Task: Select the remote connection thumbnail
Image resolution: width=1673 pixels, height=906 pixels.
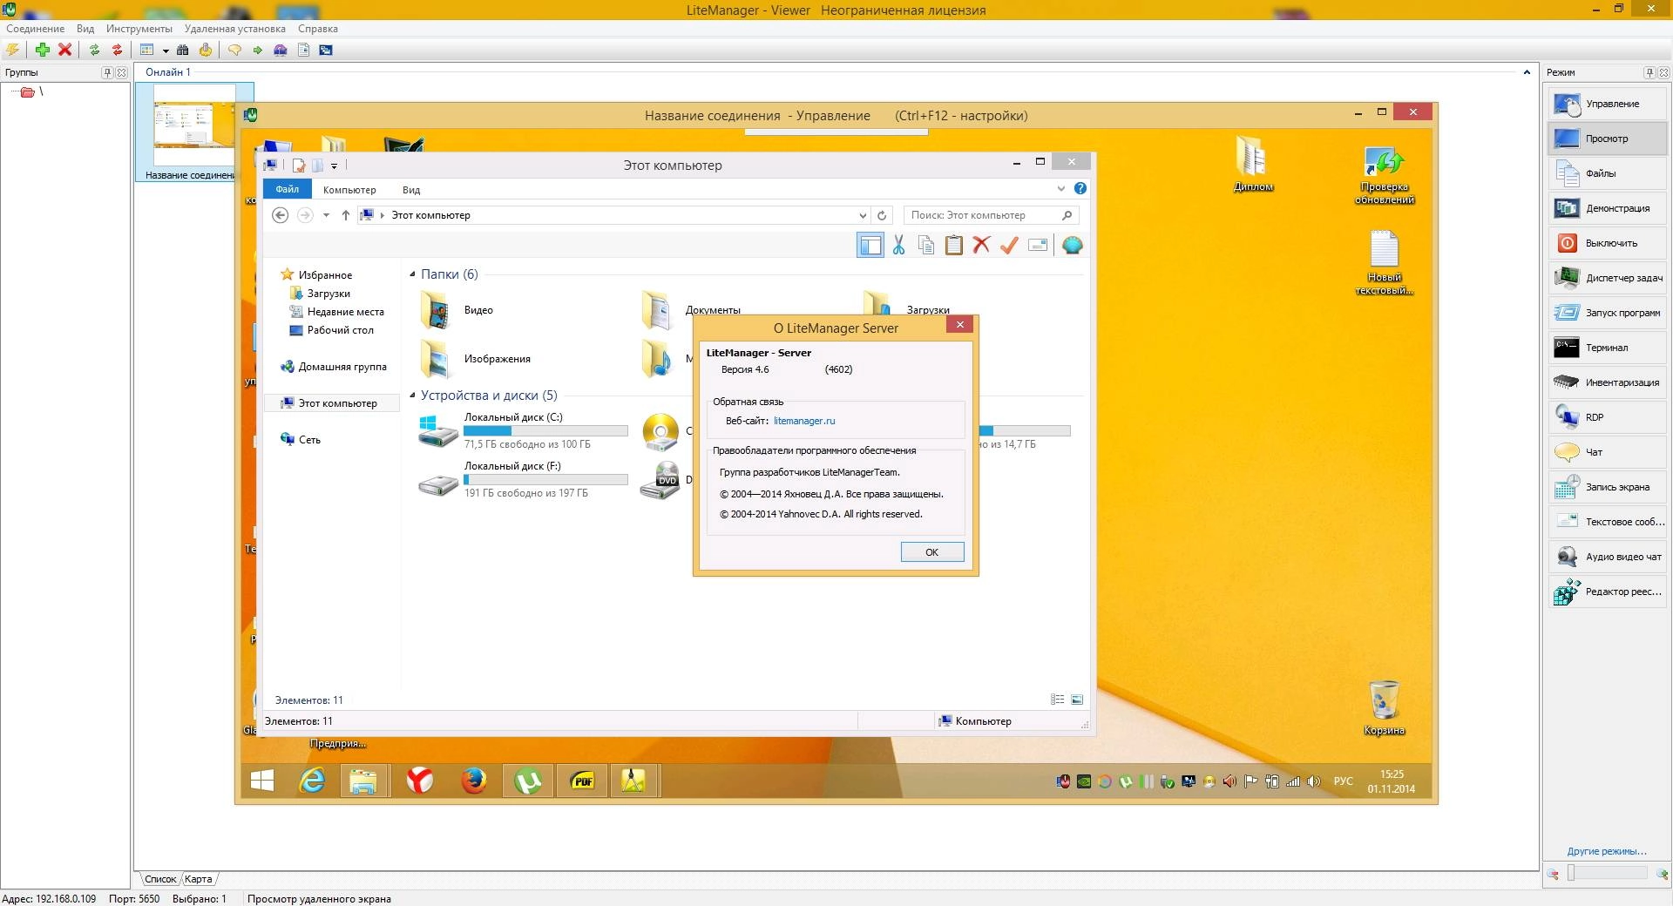Action: point(194,132)
